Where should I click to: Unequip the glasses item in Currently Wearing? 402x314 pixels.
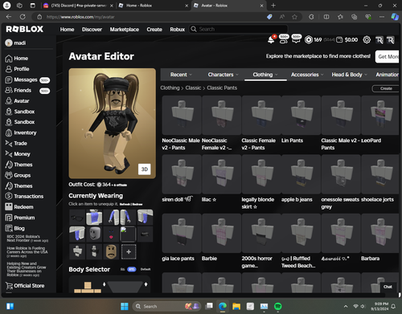pos(77,218)
